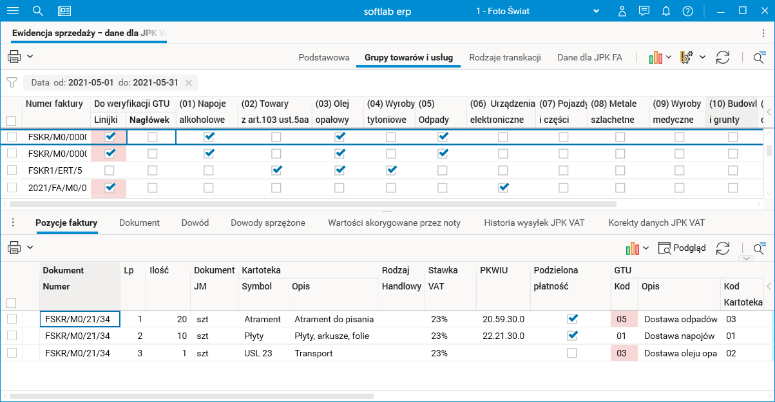This screenshot has width=775, height=402.
Task: Click the Podgląd button
Action: 684,248
